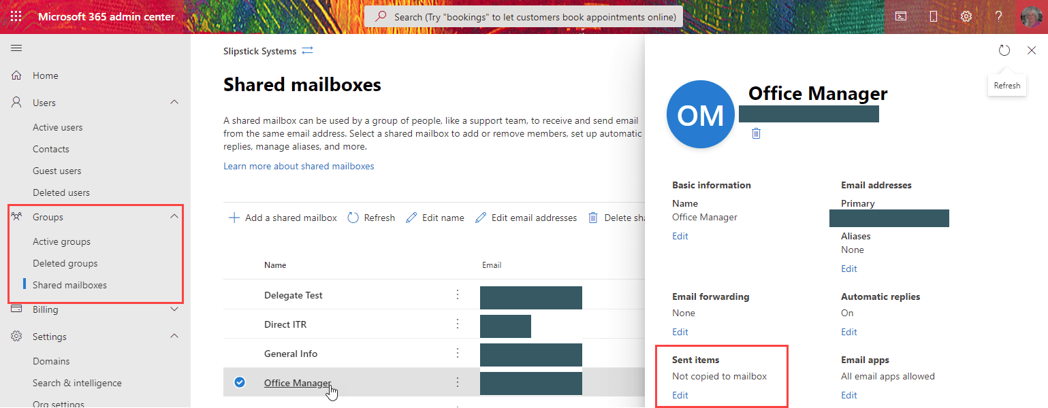Open the account profile picture
Viewport: 1048px width, 408px height.
point(1031,16)
